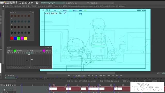The height and width of the screenshot is (93, 165).
Task: Toggle loop playback icon next to the speaker
Action: tap(71, 76)
